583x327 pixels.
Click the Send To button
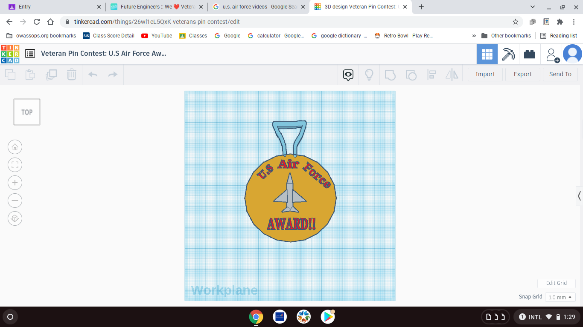[560, 74]
